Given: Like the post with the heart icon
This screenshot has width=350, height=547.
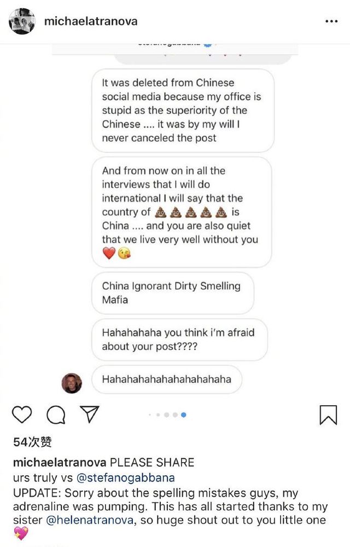Looking at the screenshot, I should tap(22, 414).
